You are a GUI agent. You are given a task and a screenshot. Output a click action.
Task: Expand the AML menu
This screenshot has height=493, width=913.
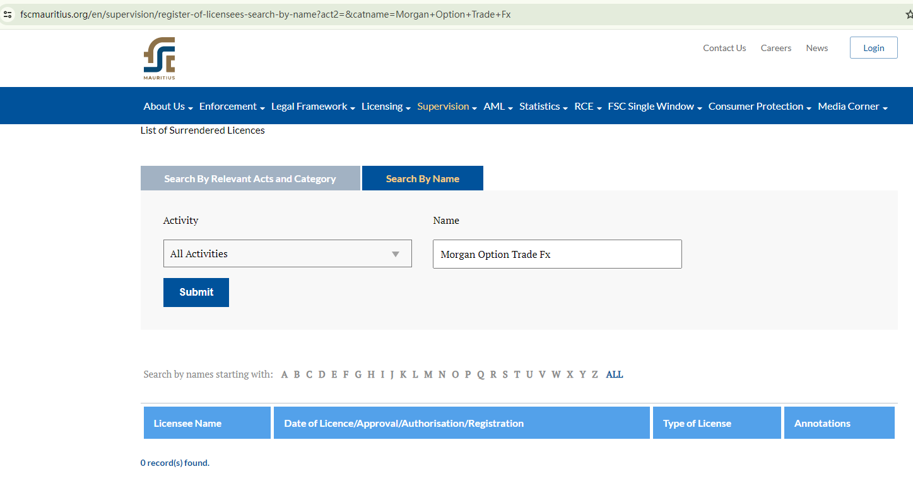coord(498,107)
